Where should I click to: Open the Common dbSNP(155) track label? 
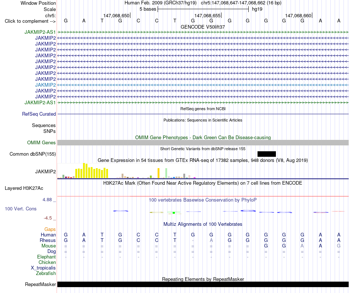click(x=33, y=154)
